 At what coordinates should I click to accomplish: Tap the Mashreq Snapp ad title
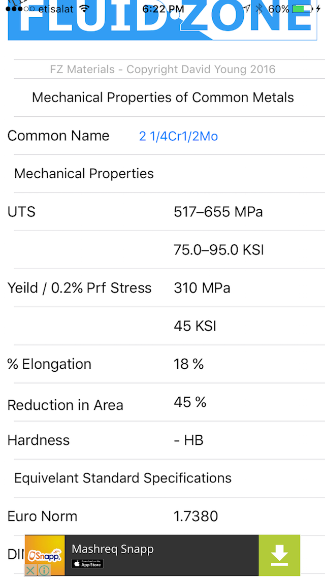pos(112,549)
